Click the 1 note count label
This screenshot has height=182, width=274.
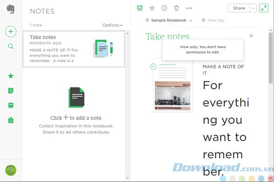[36, 25]
